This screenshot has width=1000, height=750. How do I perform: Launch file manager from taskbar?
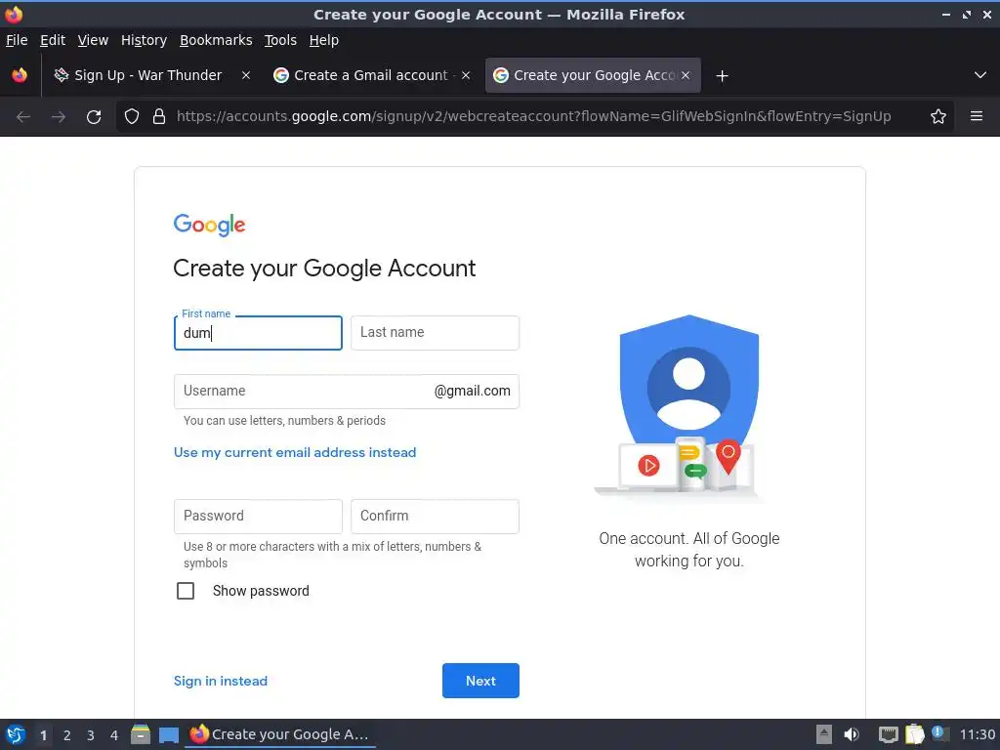[141, 734]
